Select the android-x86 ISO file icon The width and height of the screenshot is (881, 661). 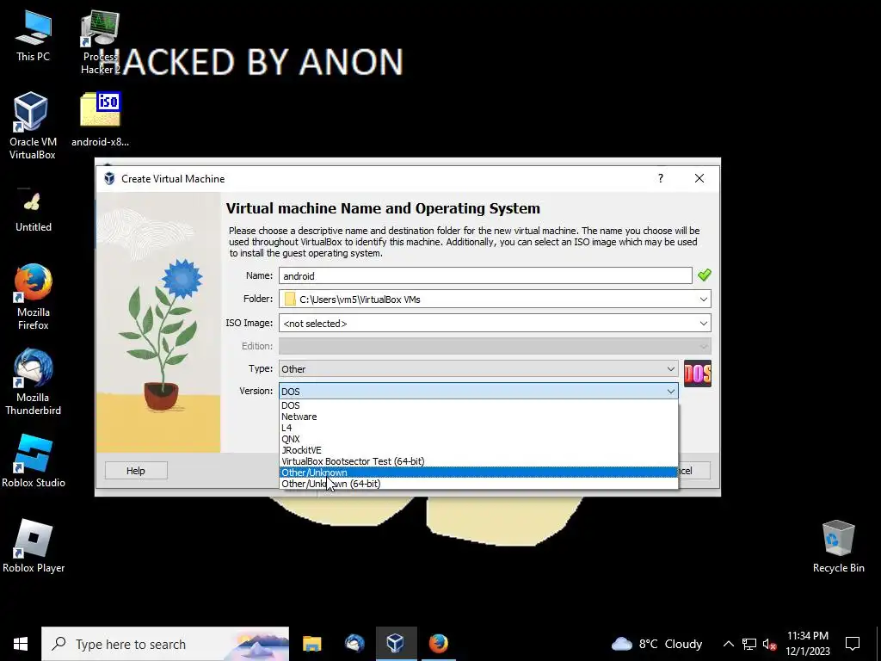pyautogui.click(x=100, y=119)
